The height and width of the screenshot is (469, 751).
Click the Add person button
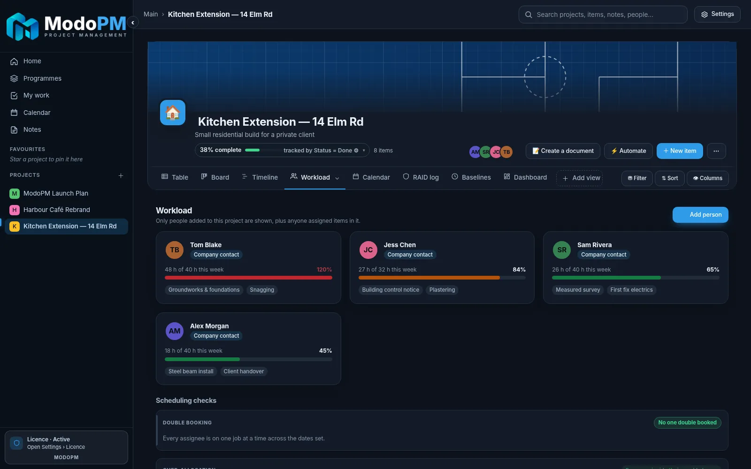coord(700,215)
